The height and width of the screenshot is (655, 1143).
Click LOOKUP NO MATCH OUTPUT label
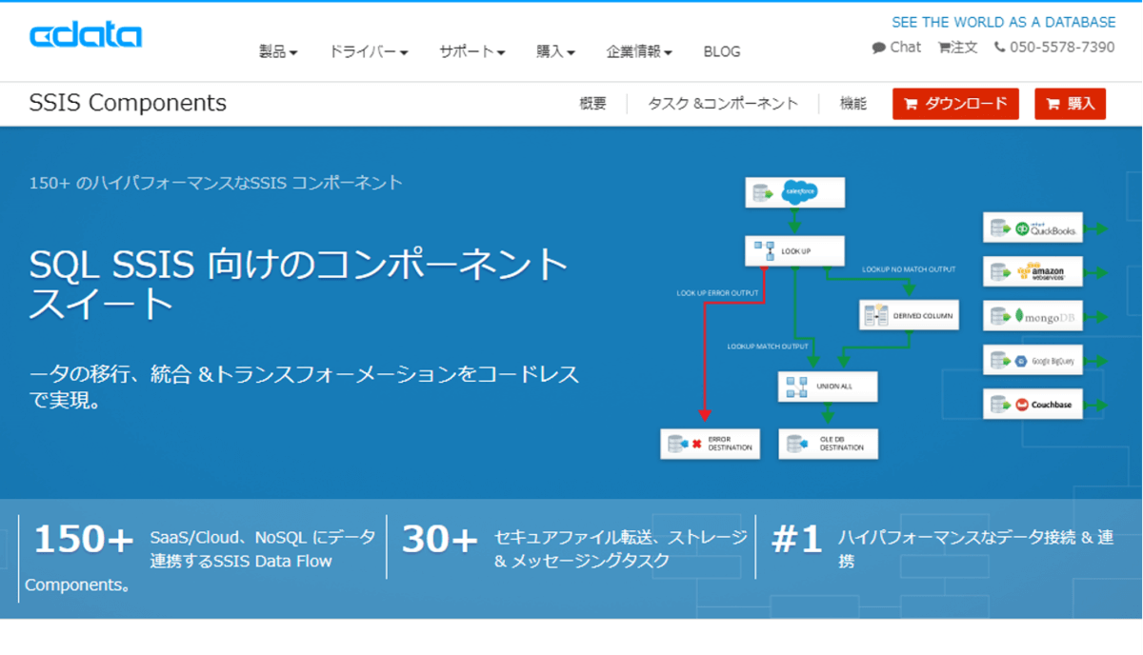point(909,269)
